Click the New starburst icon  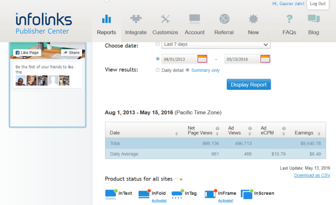point(253,19)
